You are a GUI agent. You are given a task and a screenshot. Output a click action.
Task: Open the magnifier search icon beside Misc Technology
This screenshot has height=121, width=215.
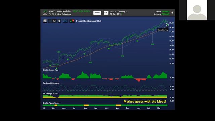[x=56, y=14]
